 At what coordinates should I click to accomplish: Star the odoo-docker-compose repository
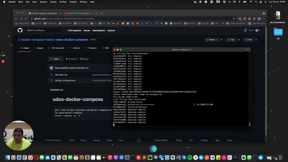tap(231, 40)
